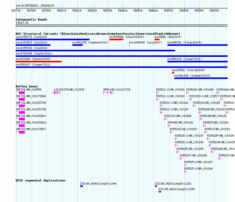Click the MIR520A|NR_030189 arrow glyph

(194, 106)
